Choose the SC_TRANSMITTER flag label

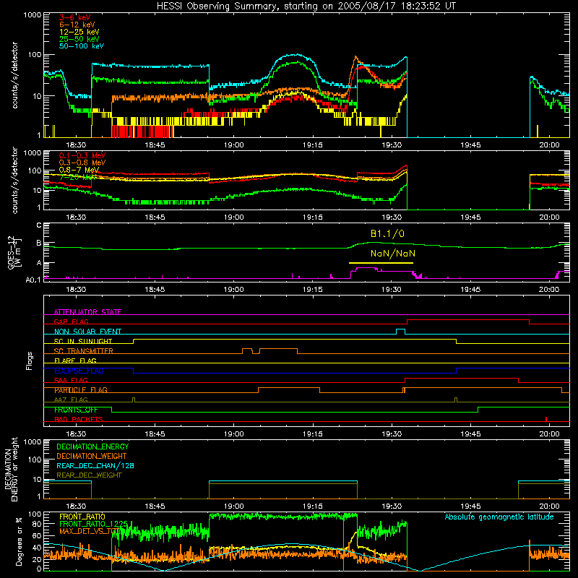83,350
